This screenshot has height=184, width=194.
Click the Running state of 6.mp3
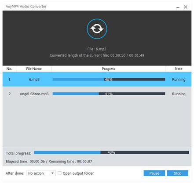point(179,79)
